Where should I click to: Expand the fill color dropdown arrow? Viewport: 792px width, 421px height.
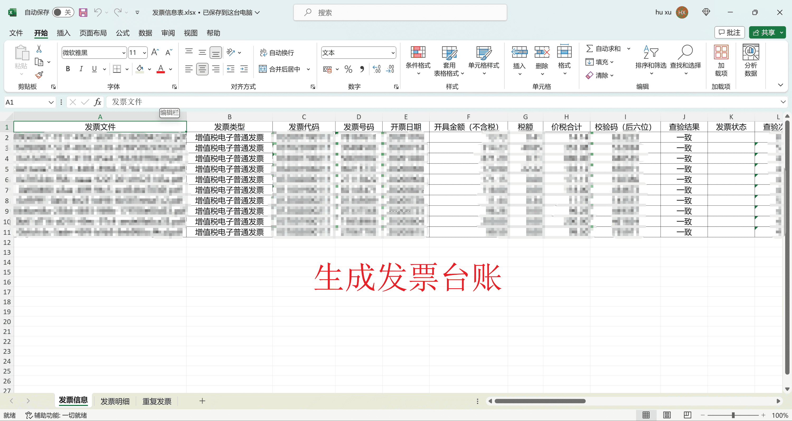[149, 69]
